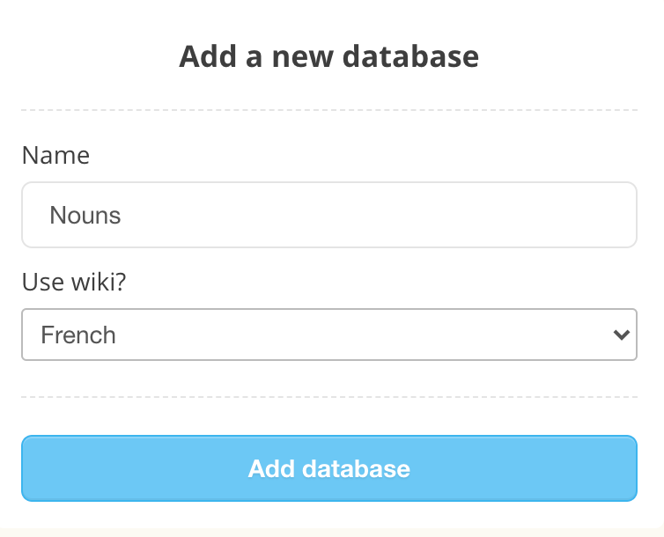
Task: Expand the selector showing French
Action: [328, 335]
